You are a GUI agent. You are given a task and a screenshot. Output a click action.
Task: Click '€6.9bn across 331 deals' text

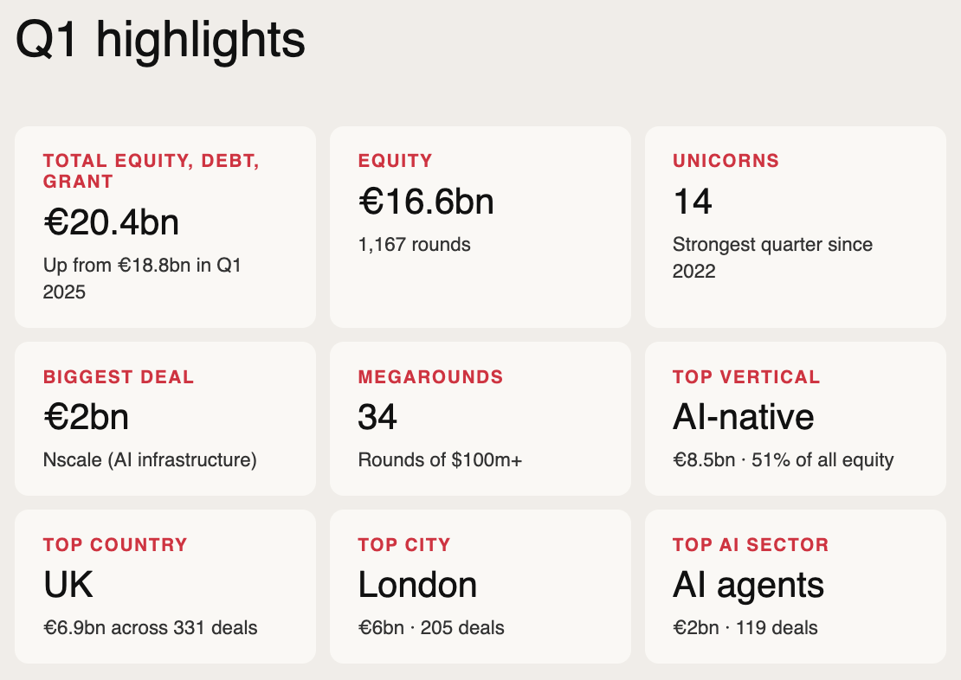coord(150,627)
